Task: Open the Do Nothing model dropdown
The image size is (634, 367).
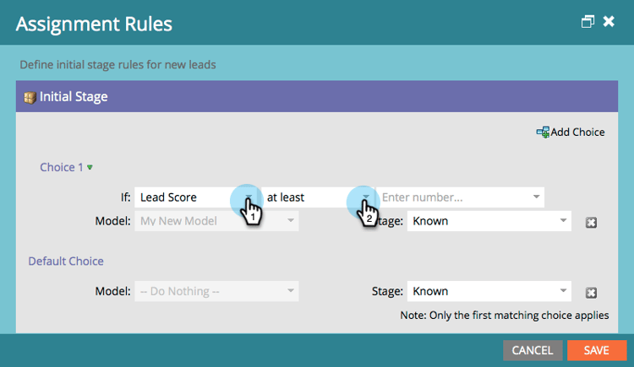Action: click(x=290, y=291)
